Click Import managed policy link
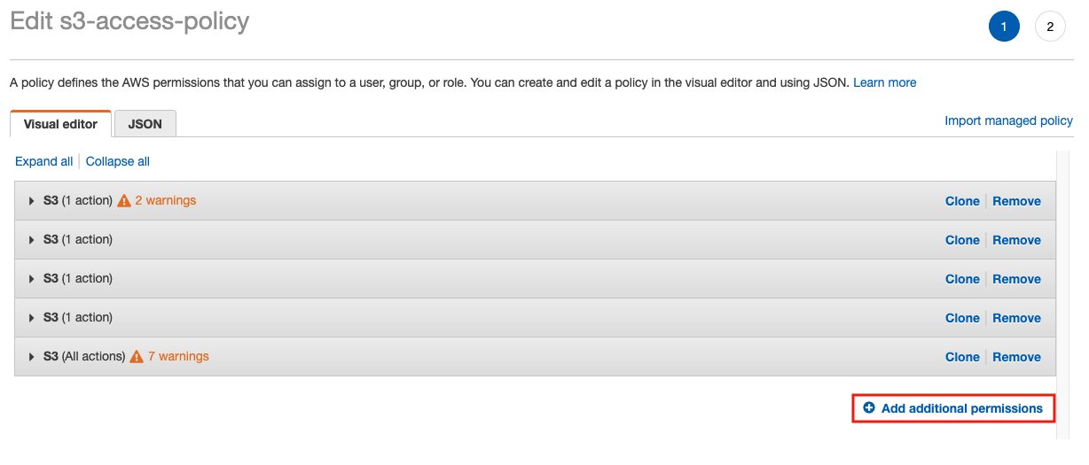Image resolution: width=1089 pixels, height=465 pixels. [1008, 120]
